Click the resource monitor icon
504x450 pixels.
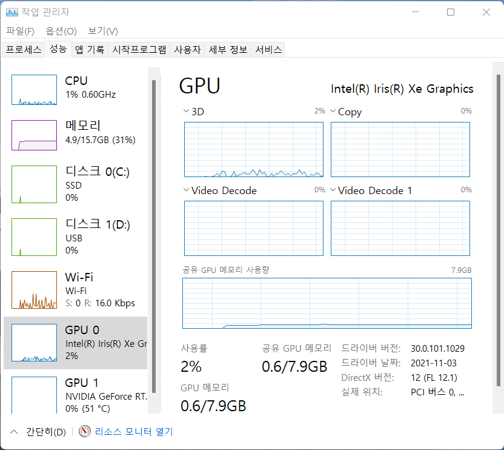[85, 432]
